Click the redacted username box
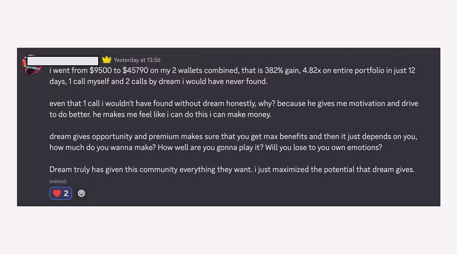457x254 pixels. tap(63, 61)
